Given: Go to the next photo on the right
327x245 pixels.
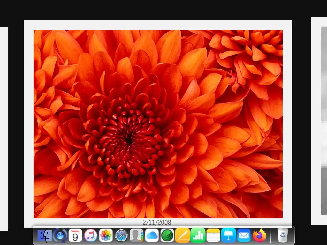Looking at the screenshot, I should tap(319, 121).
